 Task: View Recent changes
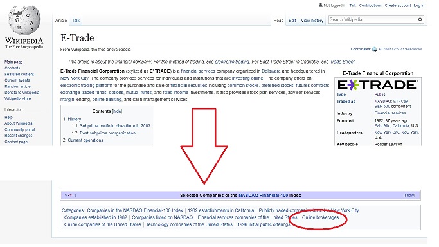19,136
